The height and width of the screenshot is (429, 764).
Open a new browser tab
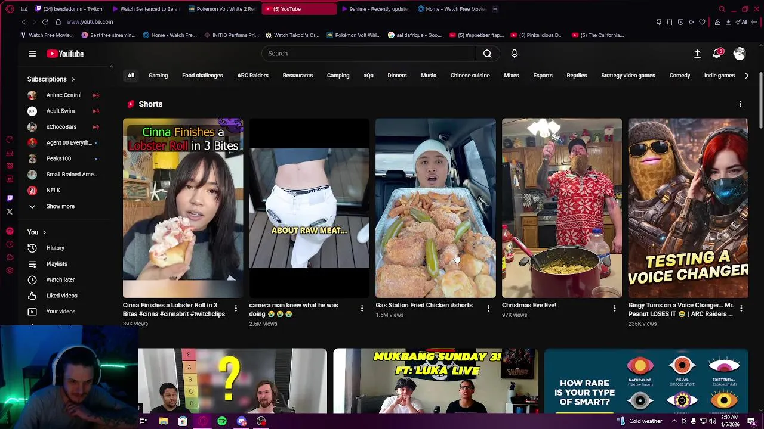click(495, 9)
